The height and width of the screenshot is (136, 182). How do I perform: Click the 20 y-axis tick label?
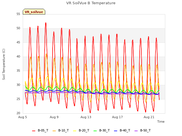point(18,113)
